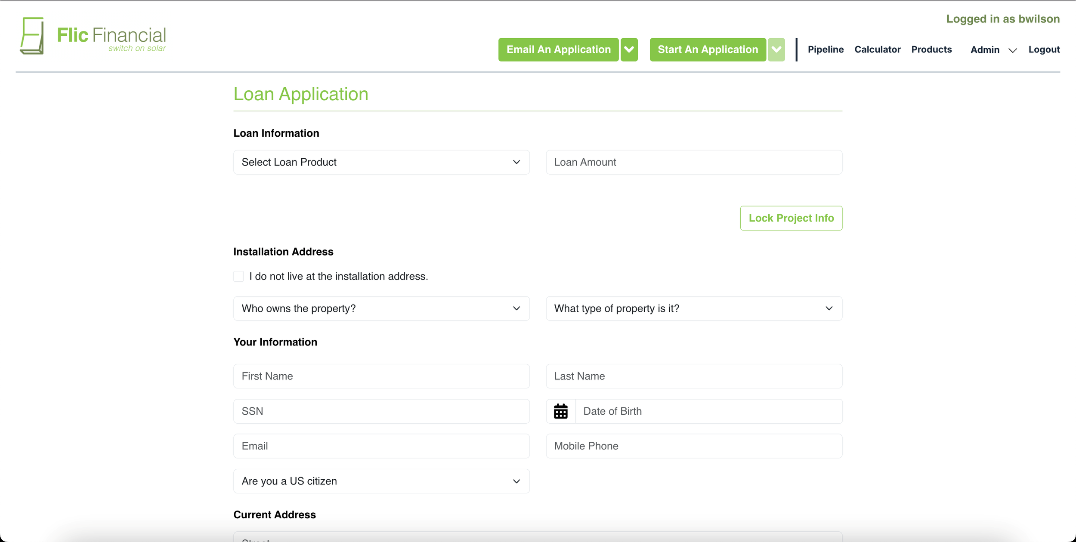
Task: Open the Who owns the property dropdown
Action: click(x=381, y=308)
